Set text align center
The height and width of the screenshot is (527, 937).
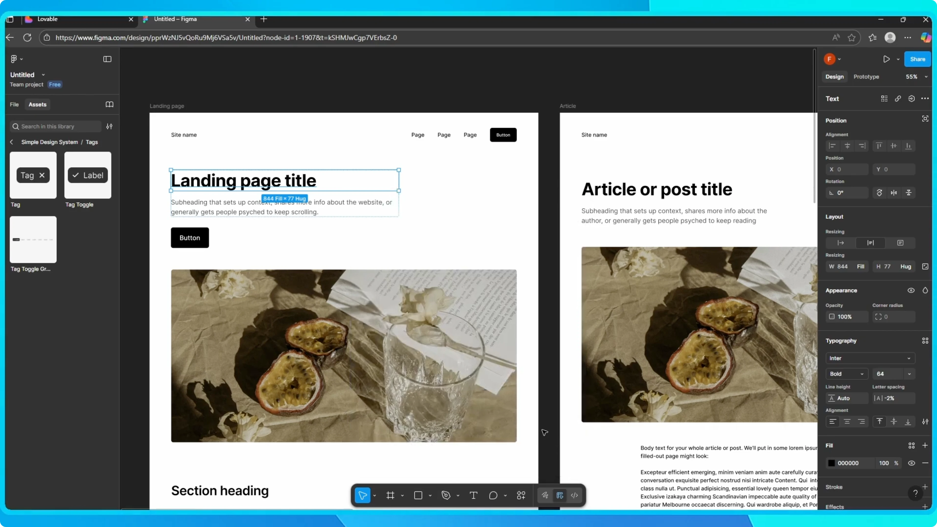847,422
